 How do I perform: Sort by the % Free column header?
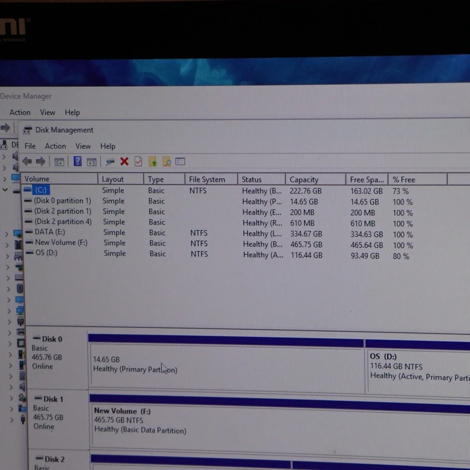[x=404, y=180]
